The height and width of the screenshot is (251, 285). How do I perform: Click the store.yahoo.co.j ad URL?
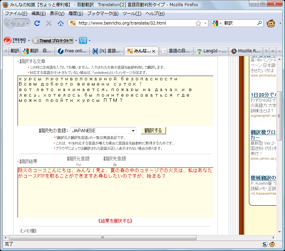pos(264,159)
